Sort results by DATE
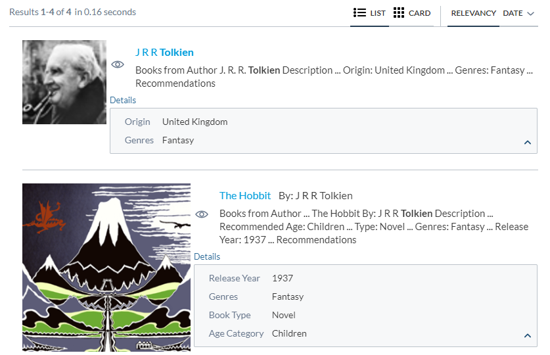Image resolution: width=550 pixels, height=355 pixels. point(513,13)
